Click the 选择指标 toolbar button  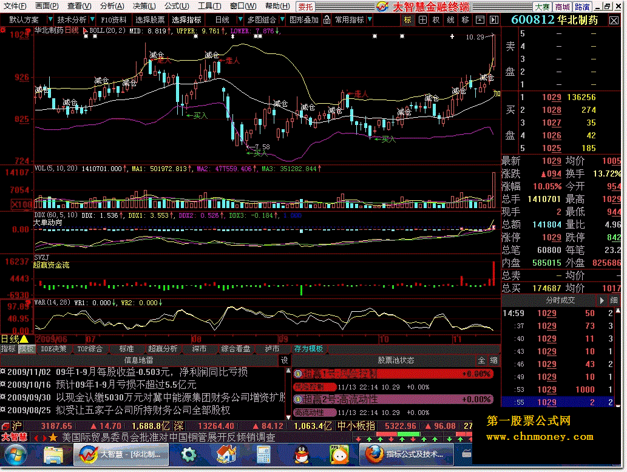(187, 20)
